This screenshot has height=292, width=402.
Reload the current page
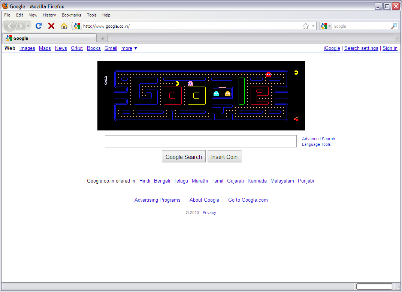click(39, 26)
